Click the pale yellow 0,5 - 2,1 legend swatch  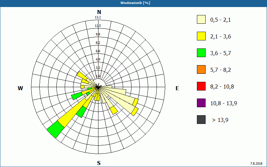click(x=201, y=19)
